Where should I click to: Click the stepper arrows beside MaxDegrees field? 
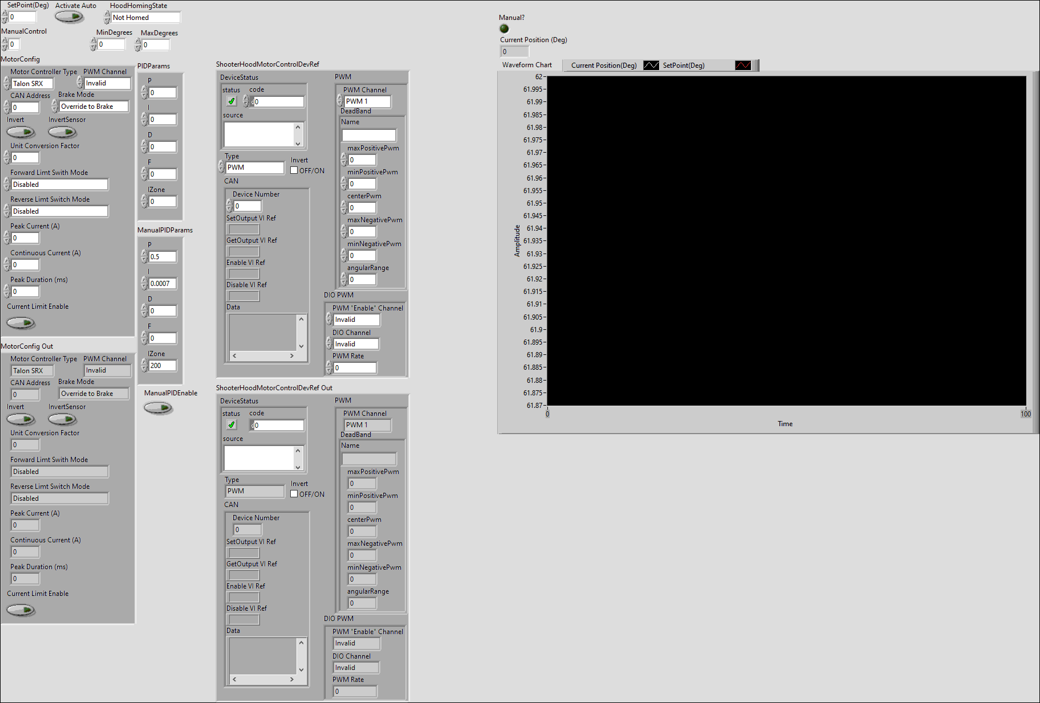tap(138, 44)
